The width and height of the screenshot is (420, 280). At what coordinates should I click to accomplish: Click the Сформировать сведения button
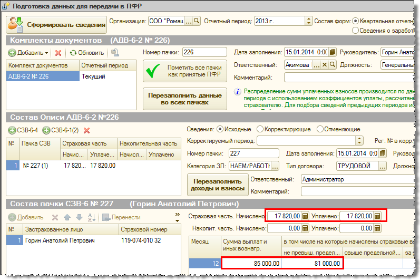(57, 24)
